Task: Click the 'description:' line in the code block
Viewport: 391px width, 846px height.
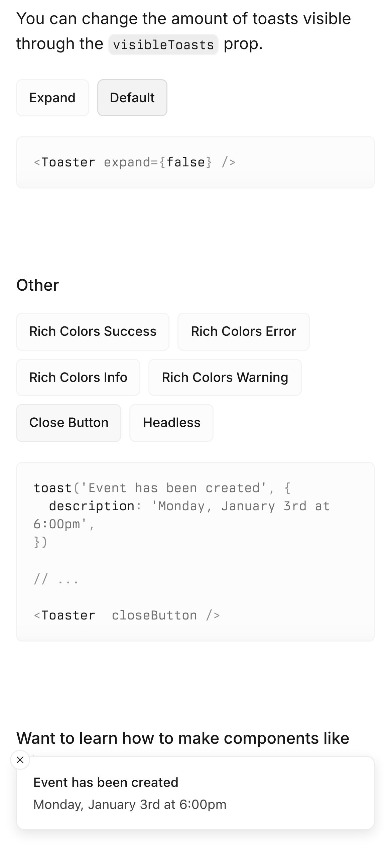Action: coord(189,506)
